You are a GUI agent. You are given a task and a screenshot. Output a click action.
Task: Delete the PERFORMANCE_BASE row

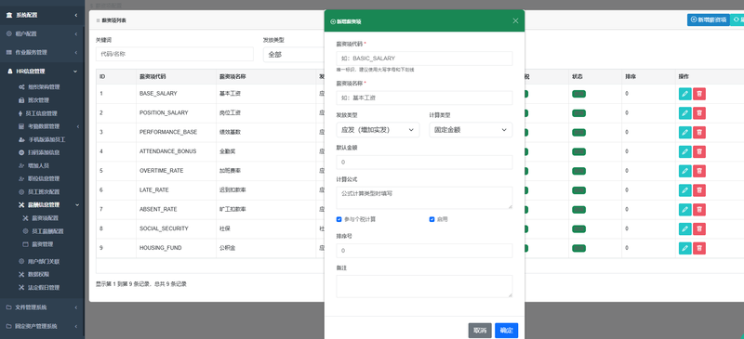click(699, 132)
